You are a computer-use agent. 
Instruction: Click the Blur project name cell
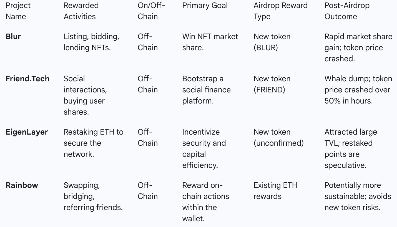pos(13,37)
